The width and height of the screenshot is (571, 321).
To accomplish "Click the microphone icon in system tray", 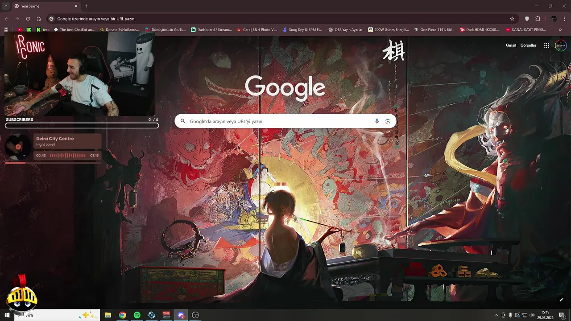I will (x=510, y=315).
